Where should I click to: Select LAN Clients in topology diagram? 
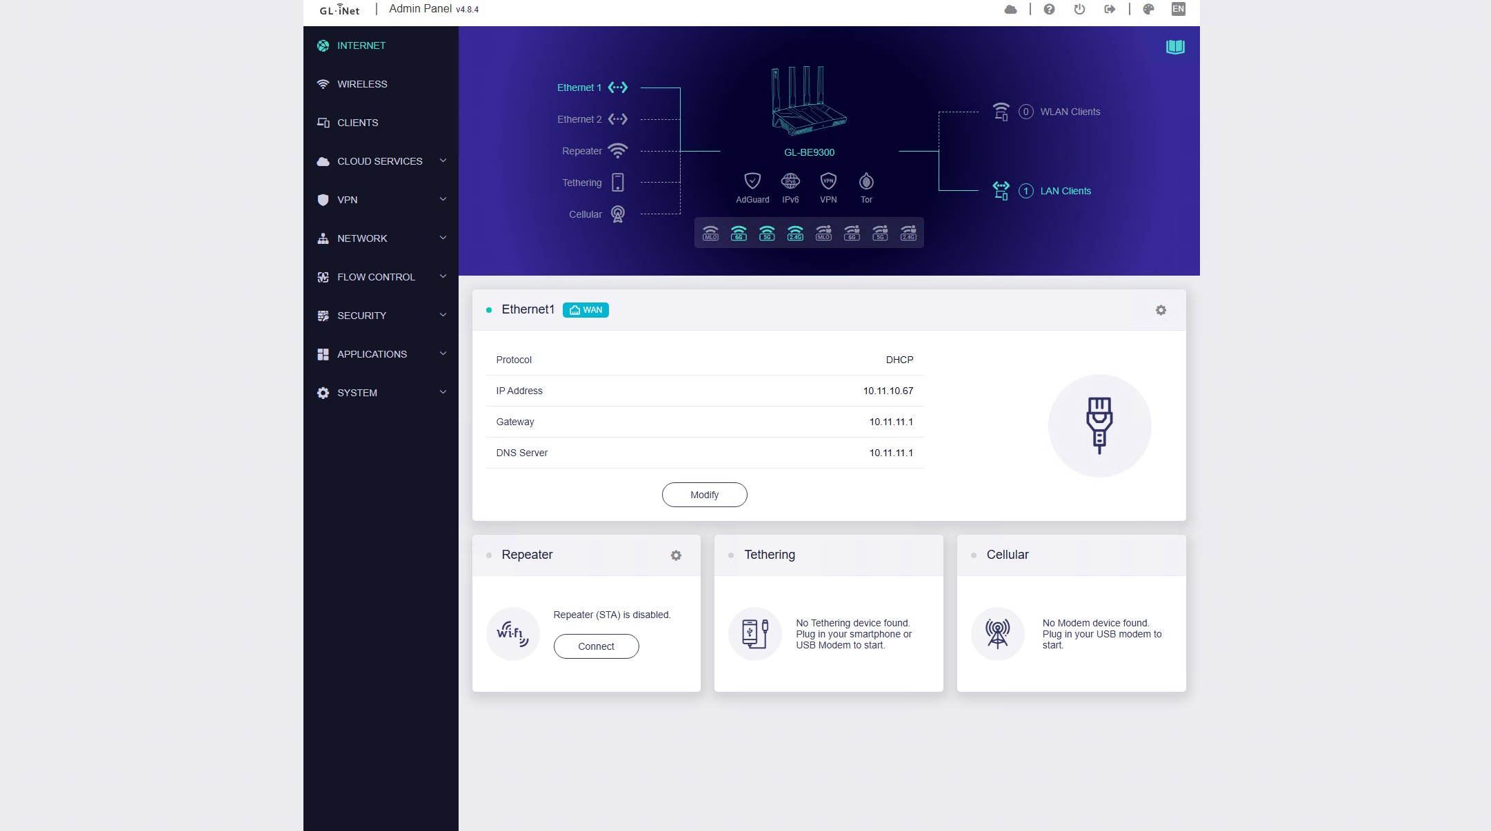[1065, 191]
